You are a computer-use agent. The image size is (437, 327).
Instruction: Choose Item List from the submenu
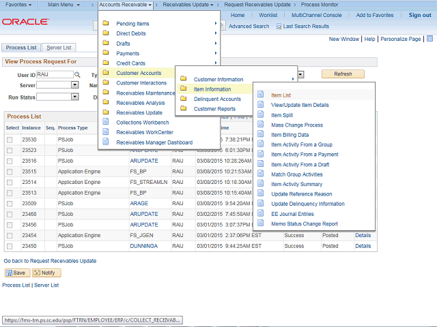point(281,95)
